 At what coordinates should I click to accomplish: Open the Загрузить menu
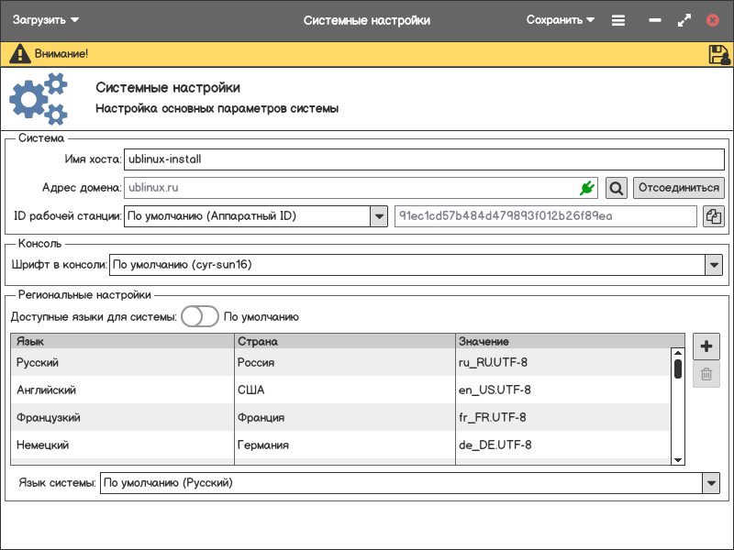pyautogui.click(x=46, y=20)
